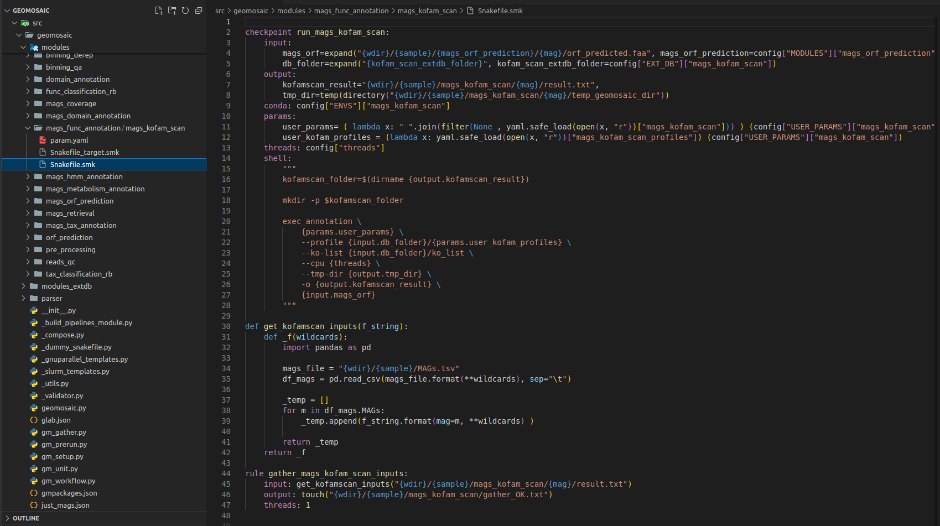Expand the func_classification_rb folder
This screenshot has width=940, height=526.
[x=28, y=91]
